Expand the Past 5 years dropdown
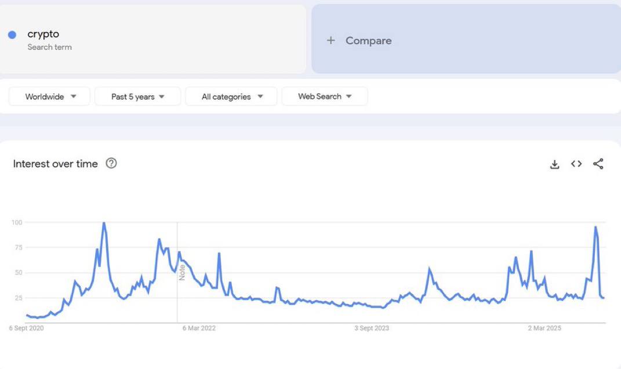This screenshot has height=369, width=621. tap(137, 96)
